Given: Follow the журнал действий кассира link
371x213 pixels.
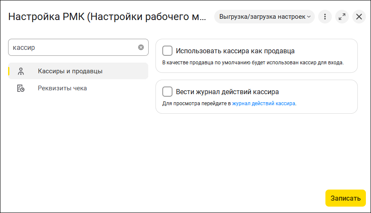Looking at the screenshot, I should (263, 103).
